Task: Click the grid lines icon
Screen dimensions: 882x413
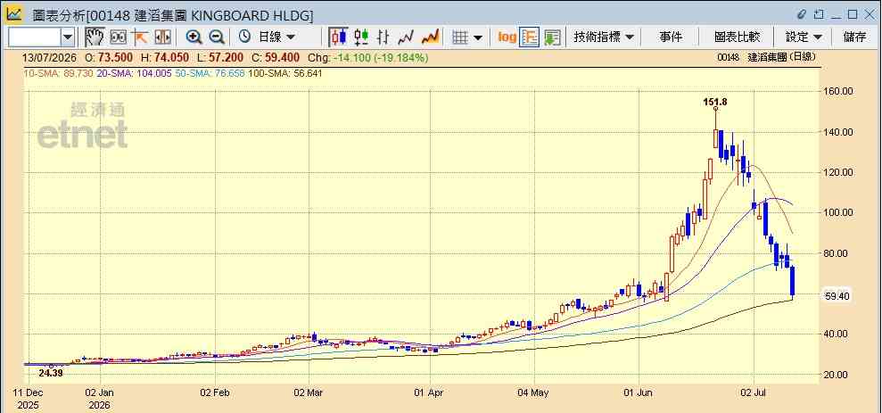Action: 461,37
